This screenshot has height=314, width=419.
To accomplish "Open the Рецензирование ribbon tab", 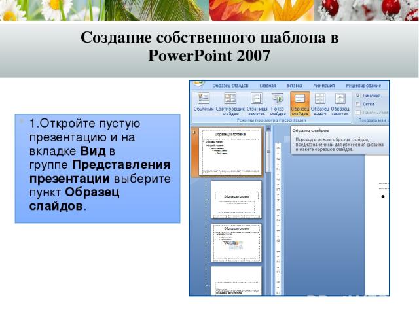I will pos(363,86).
